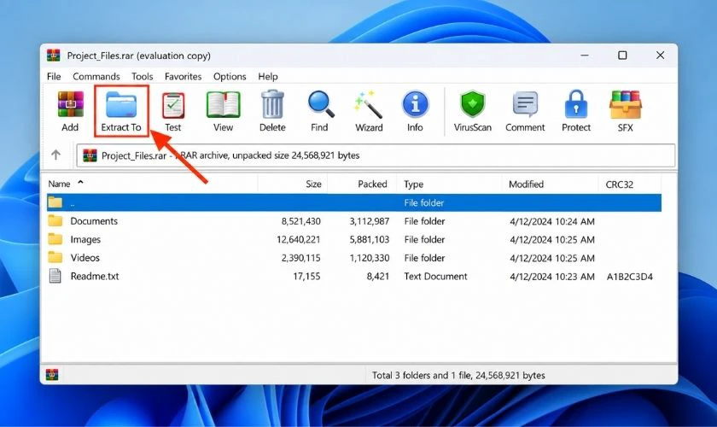Select the Videos folder name
This screenshot has height=427, width=717.
click(x=85, y=258)
